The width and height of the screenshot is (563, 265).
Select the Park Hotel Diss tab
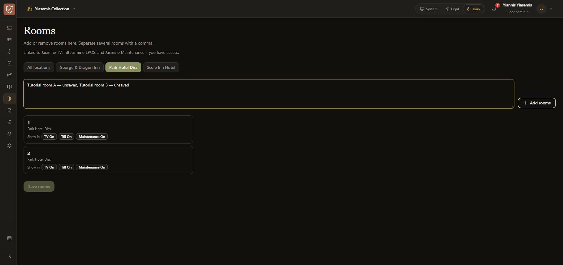click(123, 67)
